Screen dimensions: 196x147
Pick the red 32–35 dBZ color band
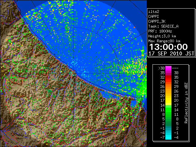coord(168,77)
